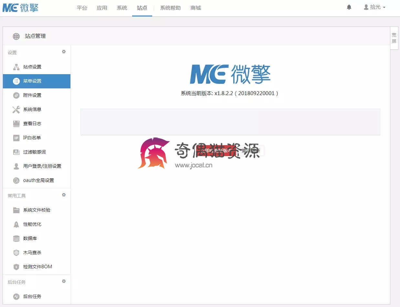Select the 菜单设置 list icon
The width and height of the screenshot is (400, 307).
pyautogui.click(x=16, y=81)
